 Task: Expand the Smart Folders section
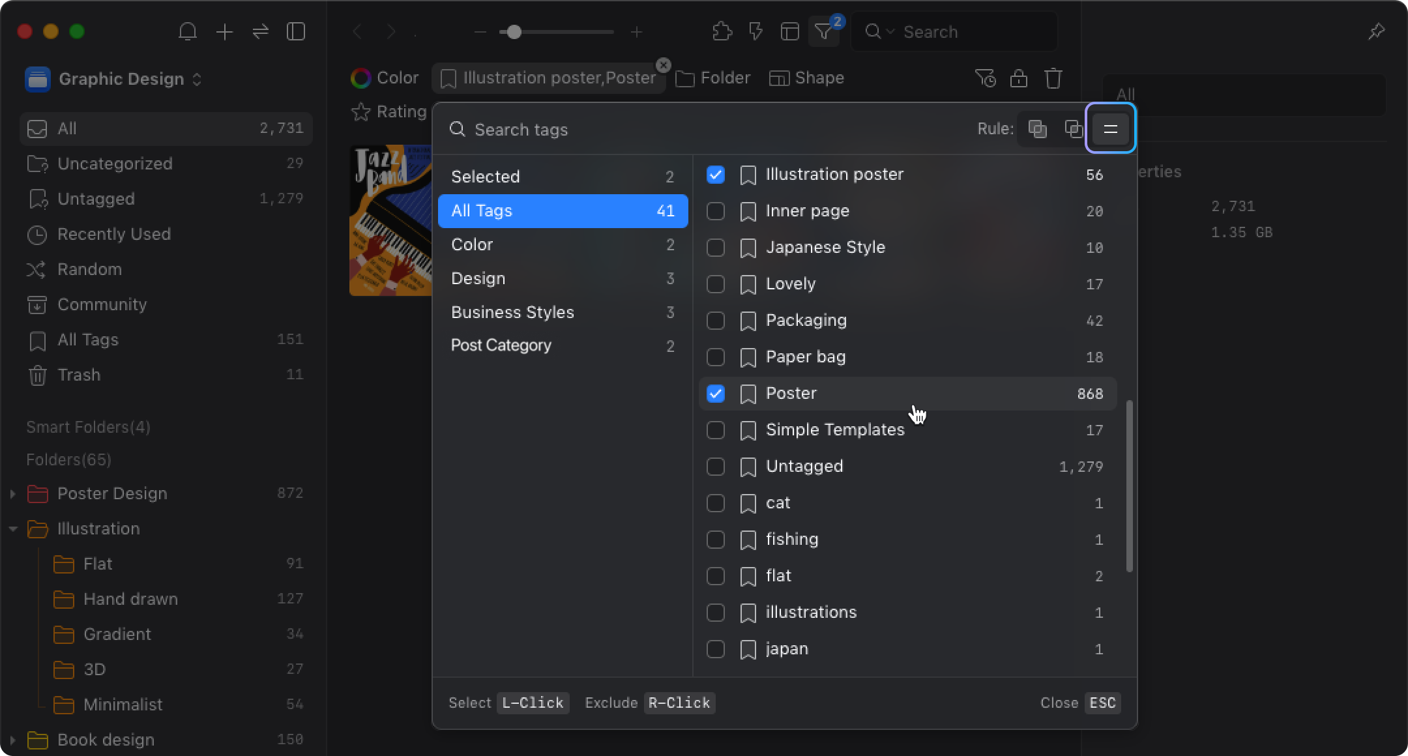click(87, 428)
